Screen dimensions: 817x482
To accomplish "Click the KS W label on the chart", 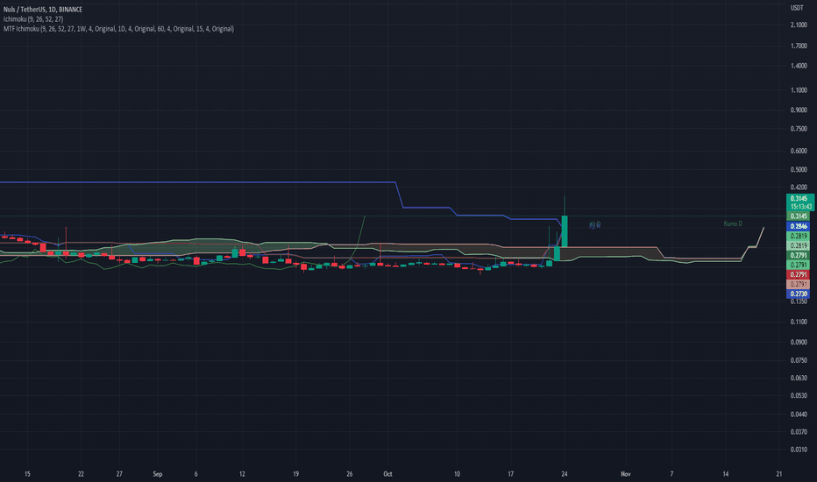I will [595, 225].
